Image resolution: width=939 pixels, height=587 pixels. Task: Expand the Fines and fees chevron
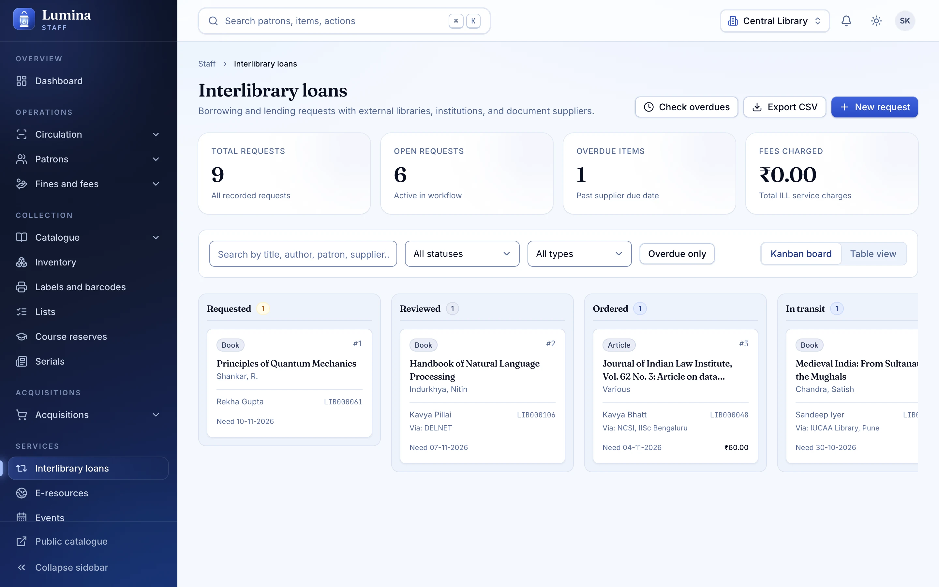point(156,184)
